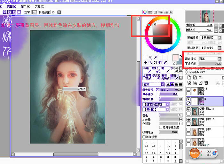This screenshot has width=224, height=164.
Task: Enable the 维持不透明度 checkbox
Action: click(x=161, y=127)
